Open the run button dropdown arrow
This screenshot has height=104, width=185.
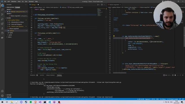click(x=100, y=5)
